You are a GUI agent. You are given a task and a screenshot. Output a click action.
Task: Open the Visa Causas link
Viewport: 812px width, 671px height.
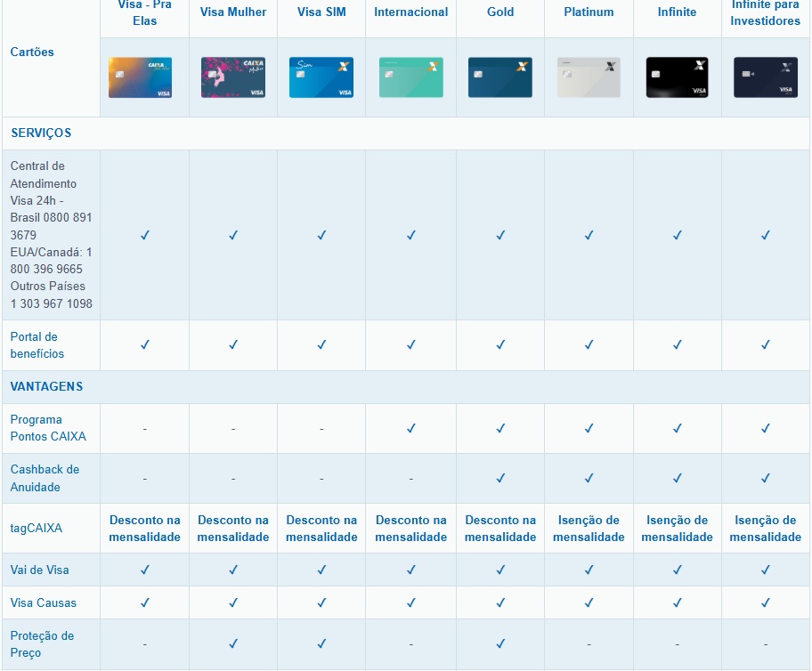[x=44, y=602]
